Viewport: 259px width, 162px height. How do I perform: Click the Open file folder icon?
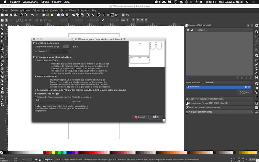(6, 15)
